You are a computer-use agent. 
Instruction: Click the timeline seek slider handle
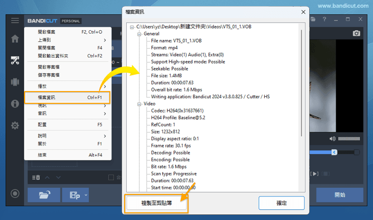[334, 152]
